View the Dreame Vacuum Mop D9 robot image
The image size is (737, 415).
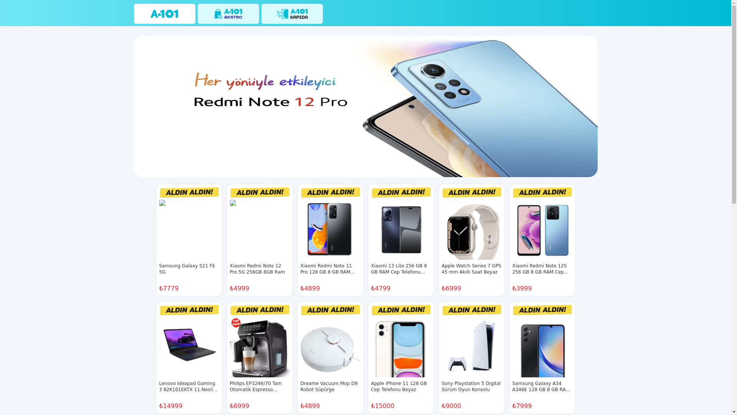coord(330,347)
